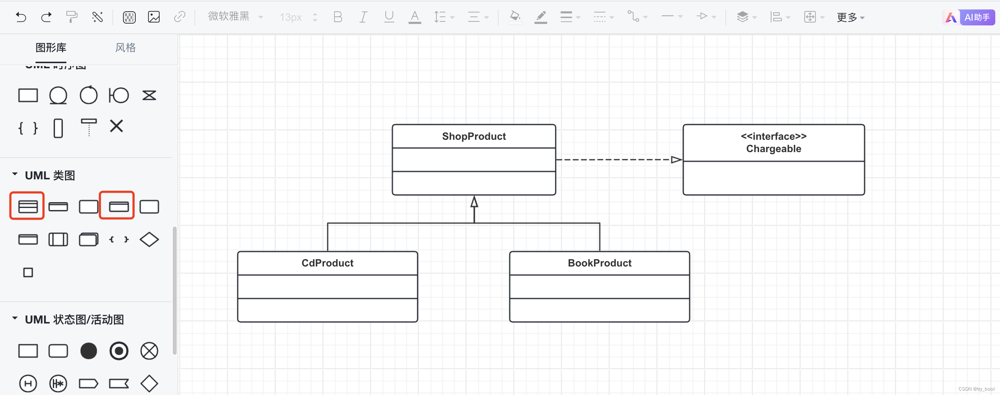Open the fill color bucket picker

pyautogui.click(x=515, y=16)
